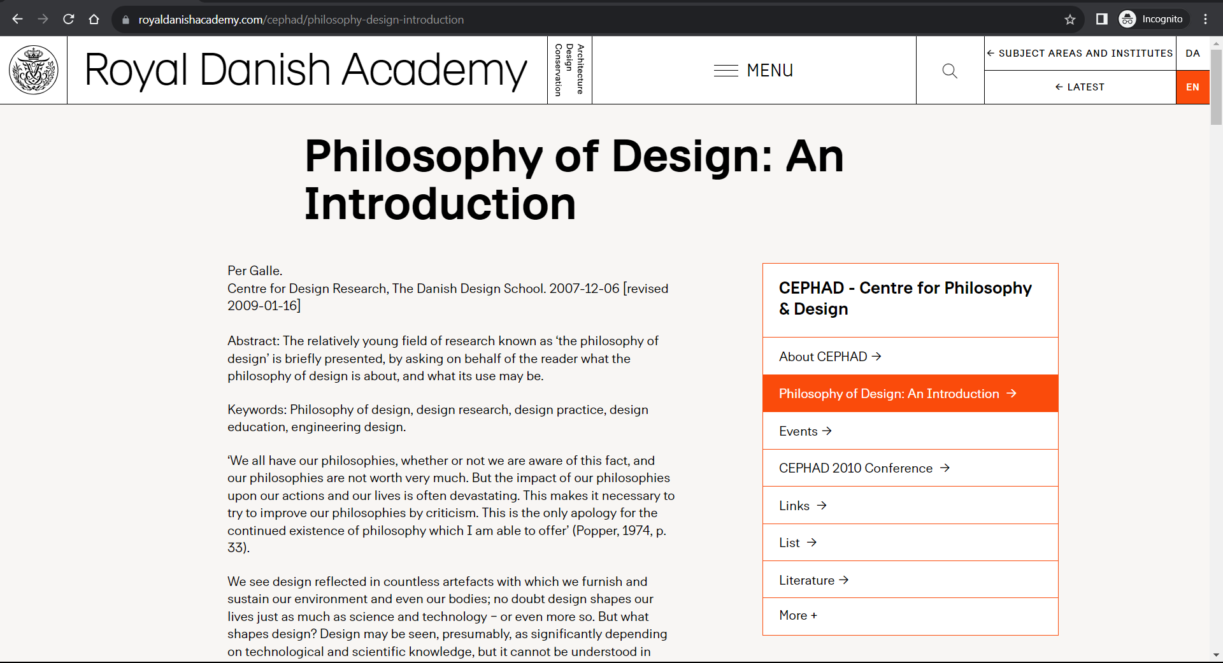The height and width of the screenshot is (663, 1223).
Task: Reload the current page
Action: tap(69, 19)
